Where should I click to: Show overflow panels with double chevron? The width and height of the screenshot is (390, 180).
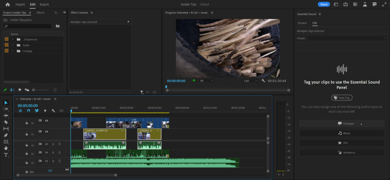coord(65,13)
